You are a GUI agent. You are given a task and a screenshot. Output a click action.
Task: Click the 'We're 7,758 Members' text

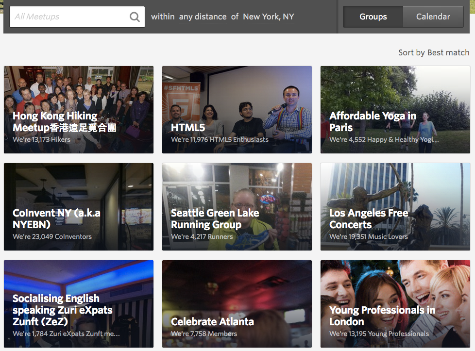click(x=204, y=334)
